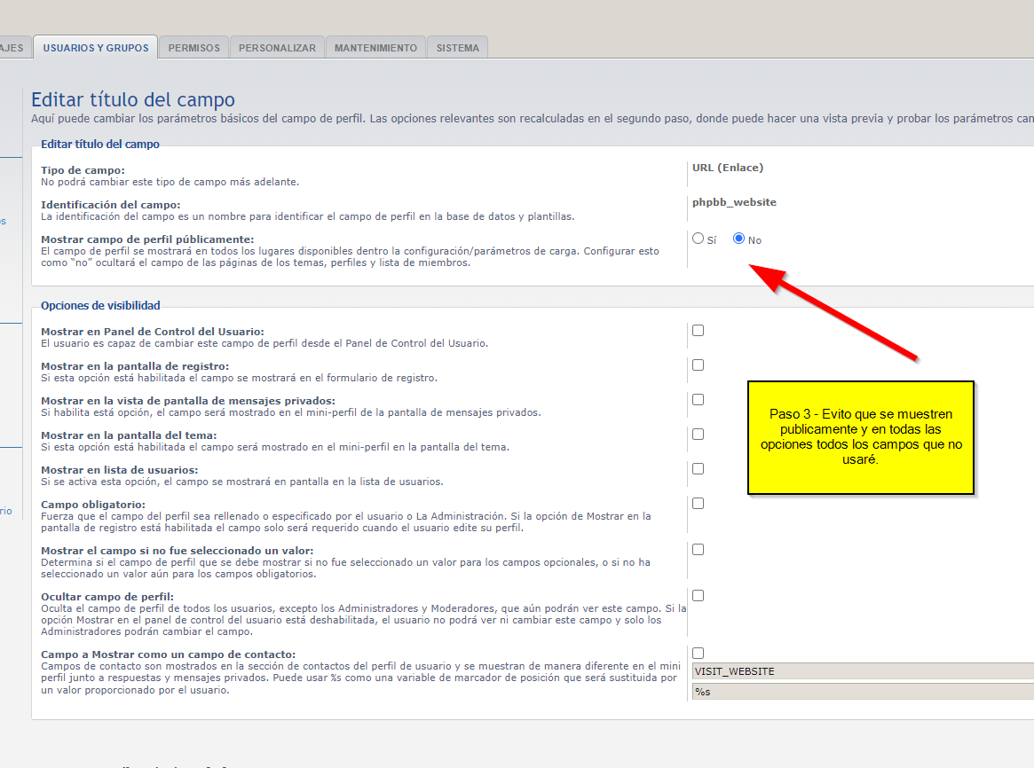Open the USUARIOS Y GRUPOS tab
The height and width of the screenshot is (768, 1034).
[x=96, y=48]
